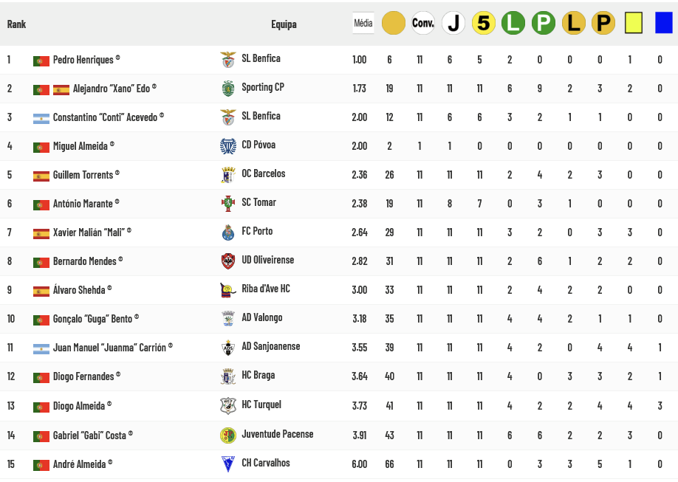
Task: Open the UD Oliveirense team link
Action: point(267,260)
